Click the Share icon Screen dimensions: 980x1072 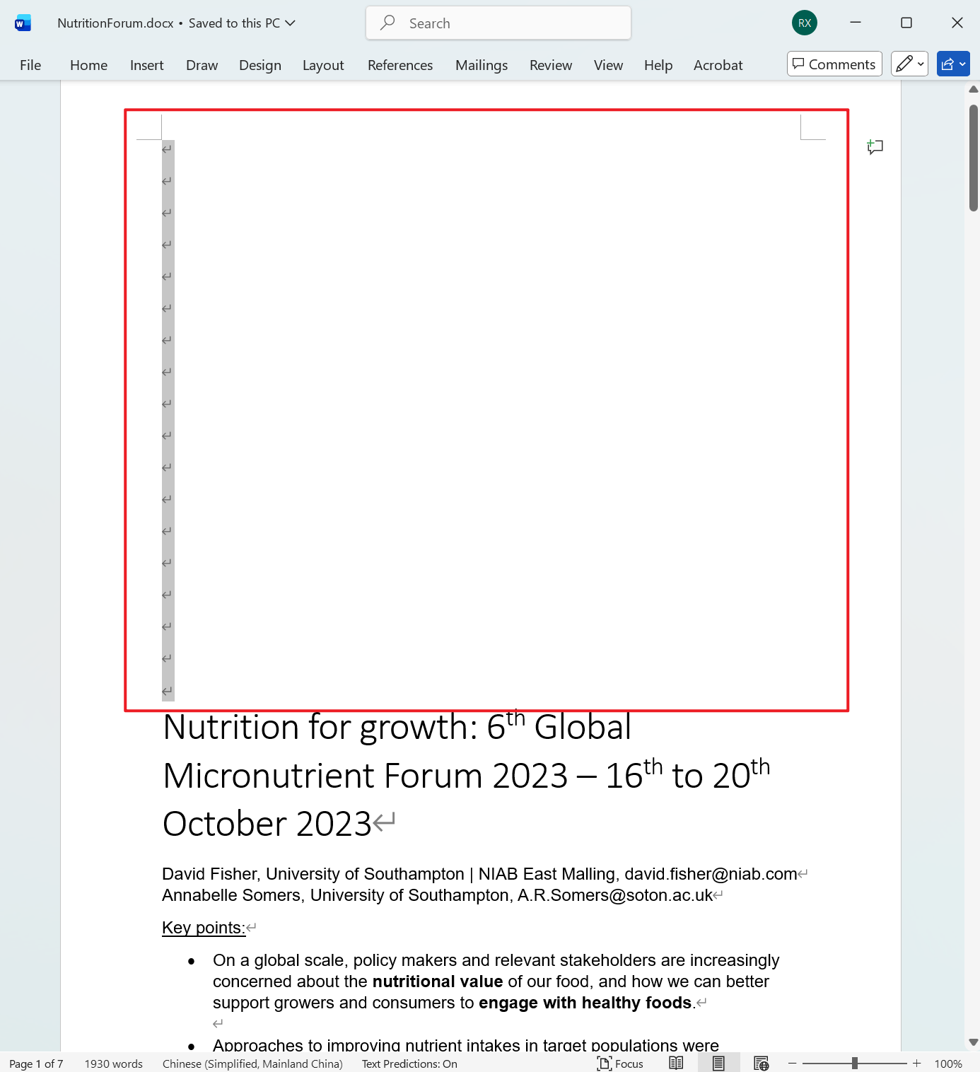947,64
